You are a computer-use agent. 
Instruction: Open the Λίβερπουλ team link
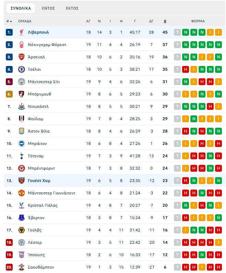click(x=38, y=32)
